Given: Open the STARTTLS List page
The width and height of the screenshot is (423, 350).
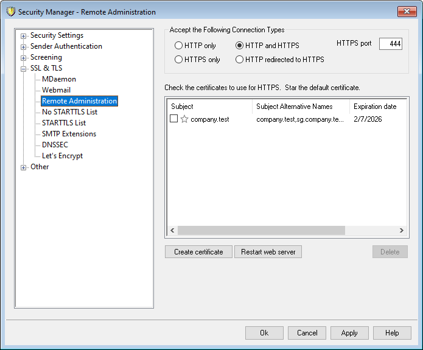Looking at the screenshot, I should (64, 123).
